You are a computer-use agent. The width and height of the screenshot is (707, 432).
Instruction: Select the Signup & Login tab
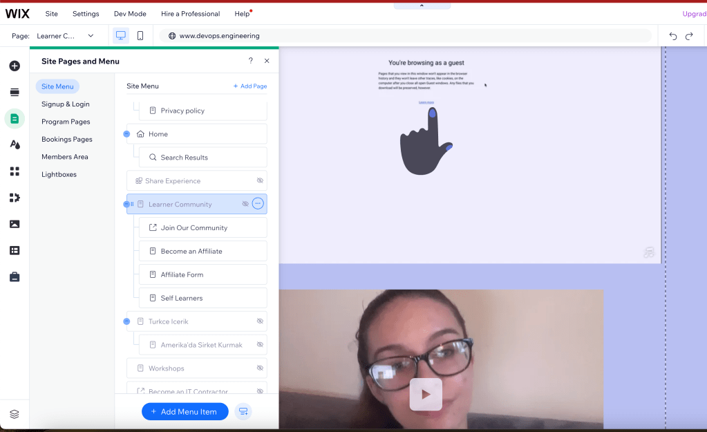point(66,104)
